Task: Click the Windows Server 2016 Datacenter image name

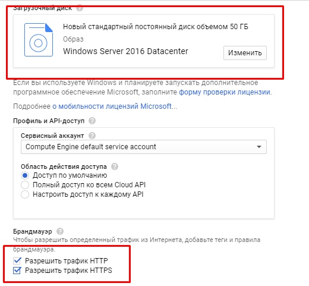Action: 125,51
